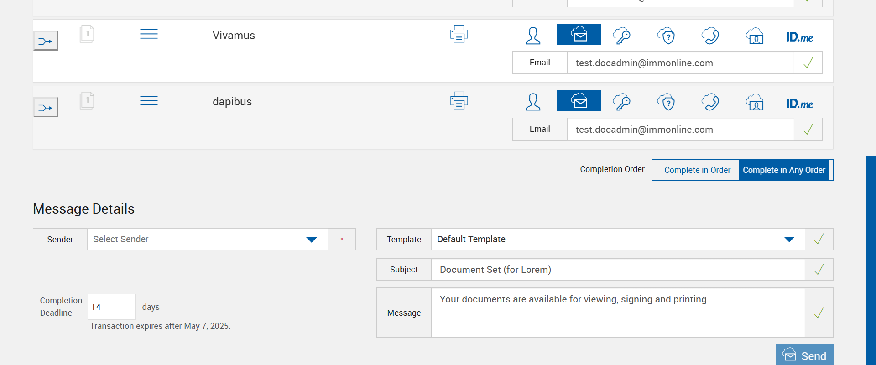Viewport: 876px width, 365px height.
Task: Click the signer workflow arrow button for Vivamus
Action: (46, 41)
